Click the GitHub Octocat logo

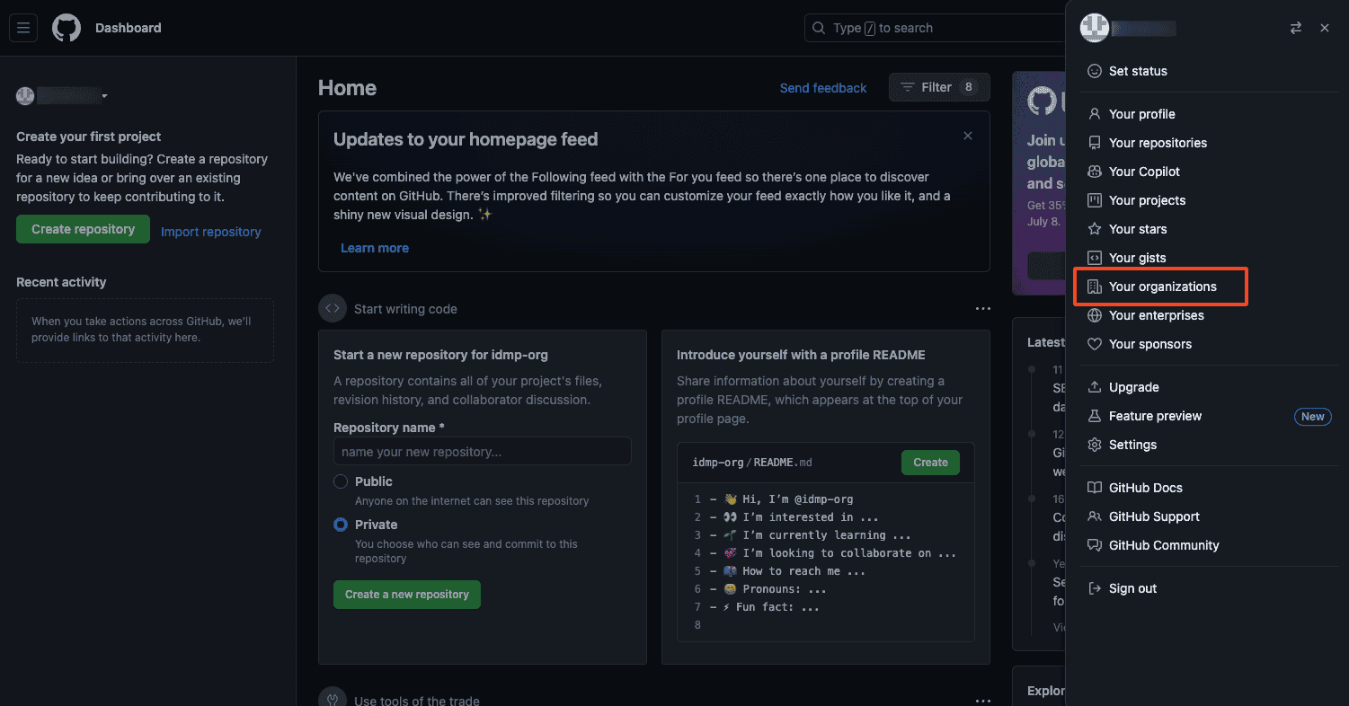pos(67,28)
